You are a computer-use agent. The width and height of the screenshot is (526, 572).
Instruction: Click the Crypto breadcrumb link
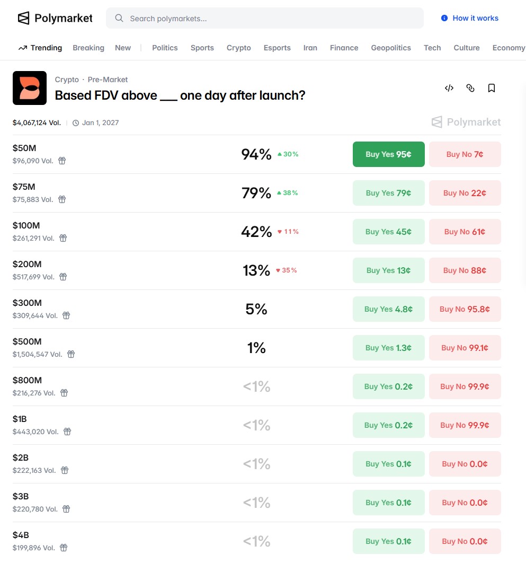click(x=67, y=80)
